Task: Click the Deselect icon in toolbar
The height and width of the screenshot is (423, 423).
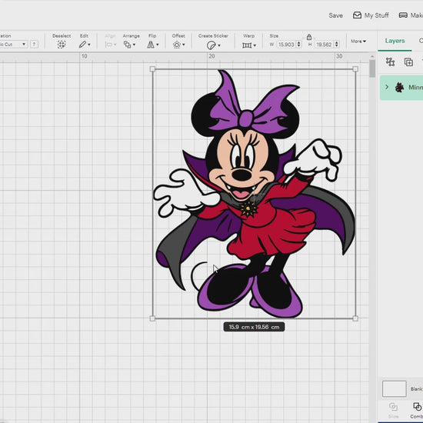Action: [x=62, y=45]
